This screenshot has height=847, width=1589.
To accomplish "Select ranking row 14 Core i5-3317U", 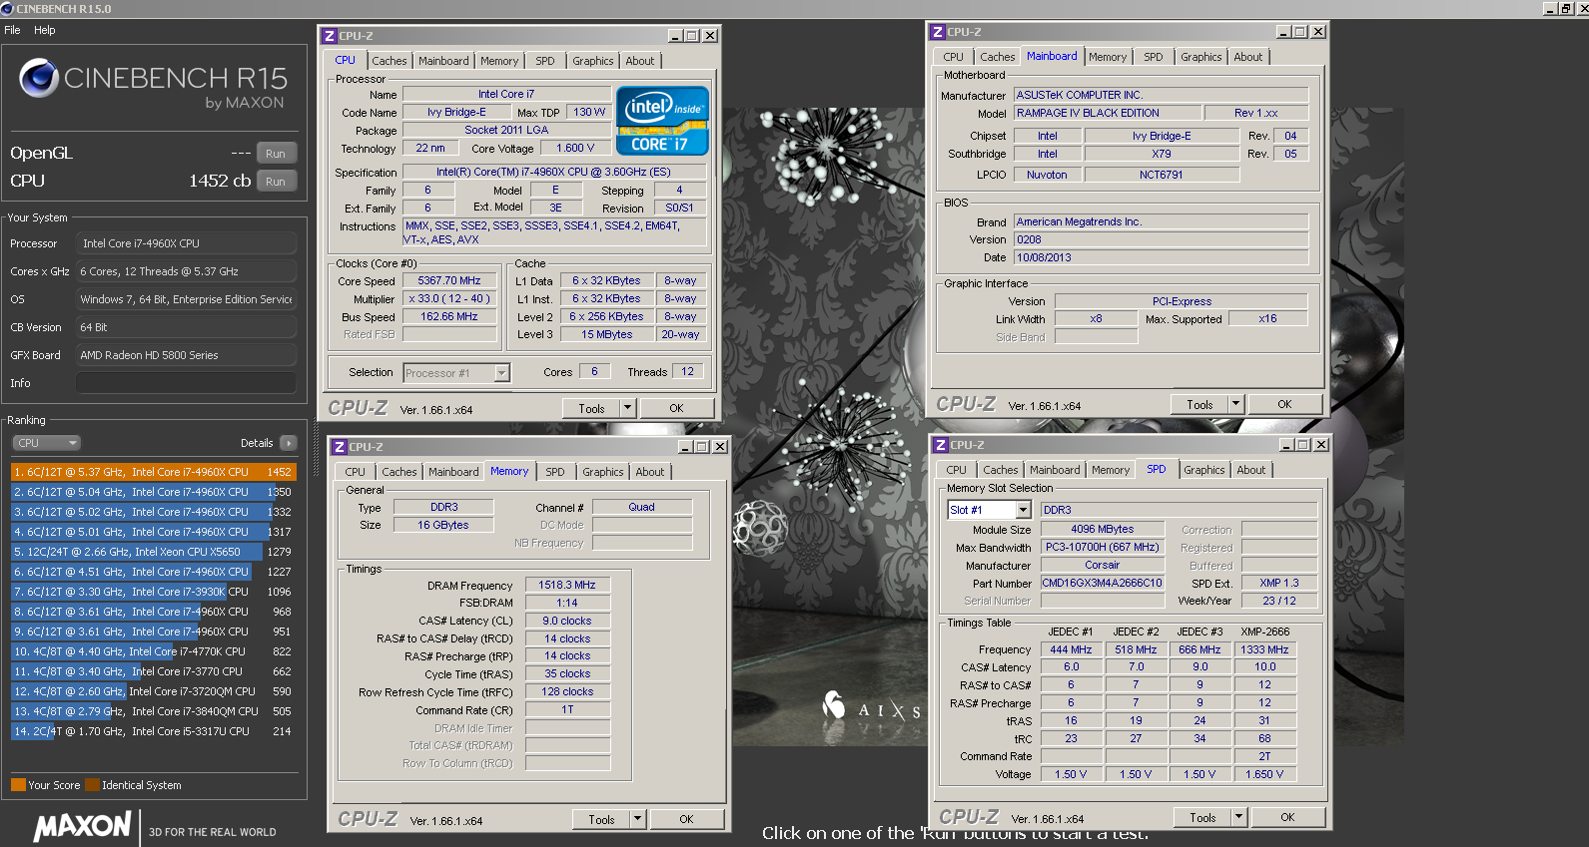I will click(154, 731).
